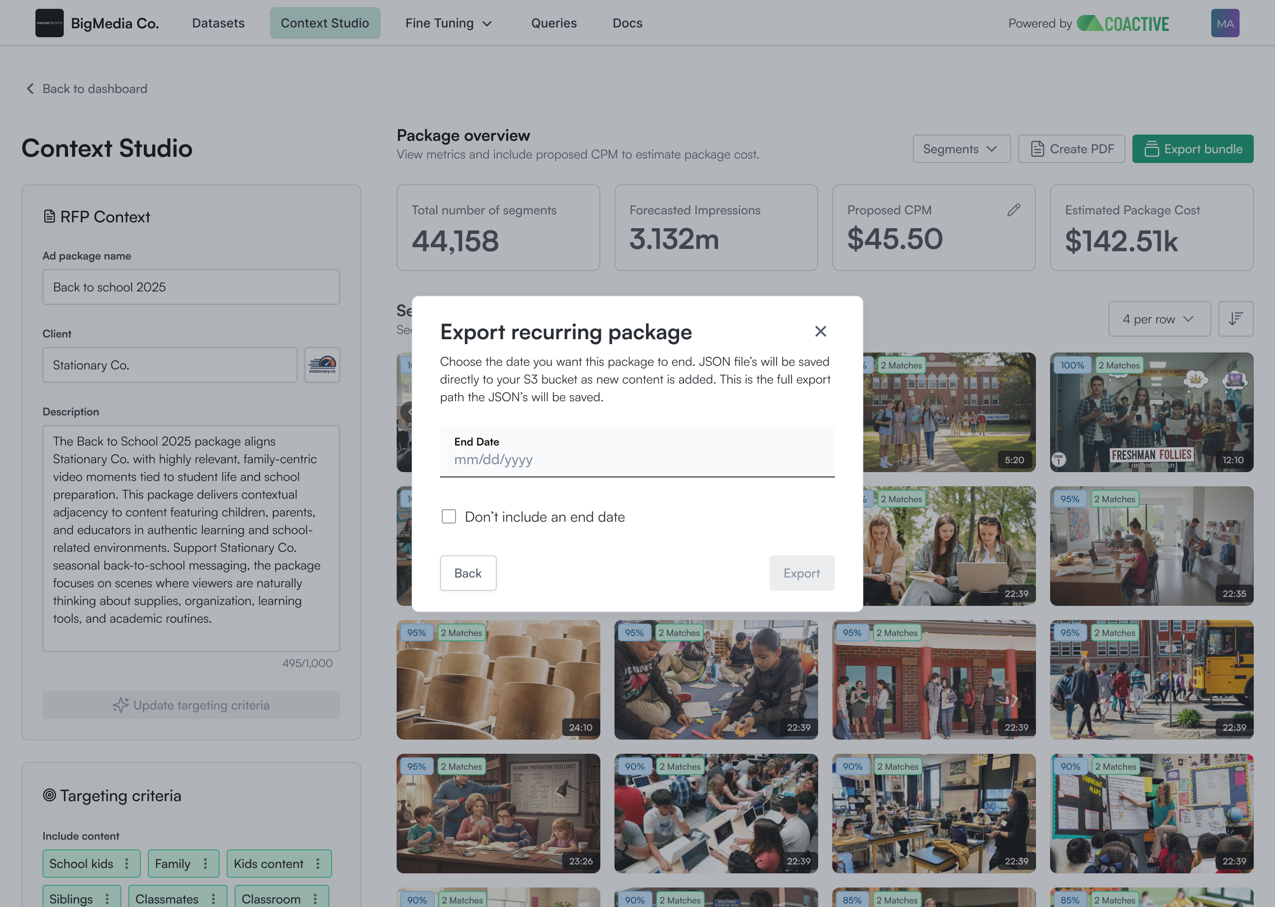Click the RFP Context heading
Screen dimensions: 1275x907
[x=105, y=217]
